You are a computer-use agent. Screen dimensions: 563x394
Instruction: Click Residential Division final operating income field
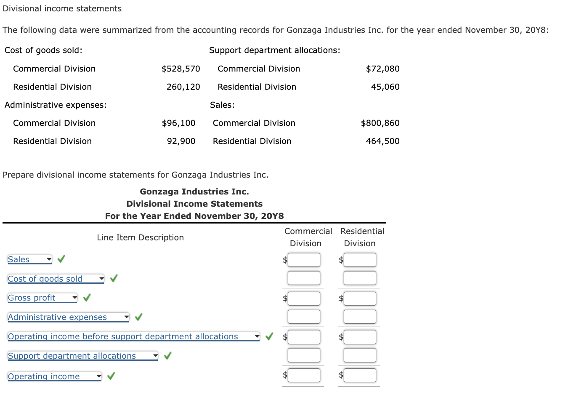[x=360, y=375]
